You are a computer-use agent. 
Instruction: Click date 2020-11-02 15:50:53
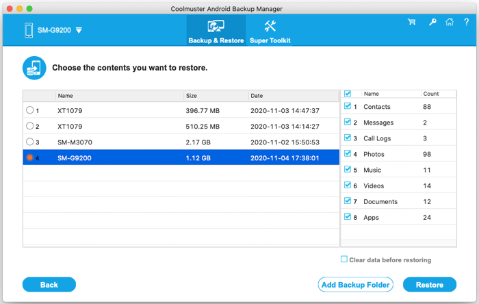(x=285, y=142)
